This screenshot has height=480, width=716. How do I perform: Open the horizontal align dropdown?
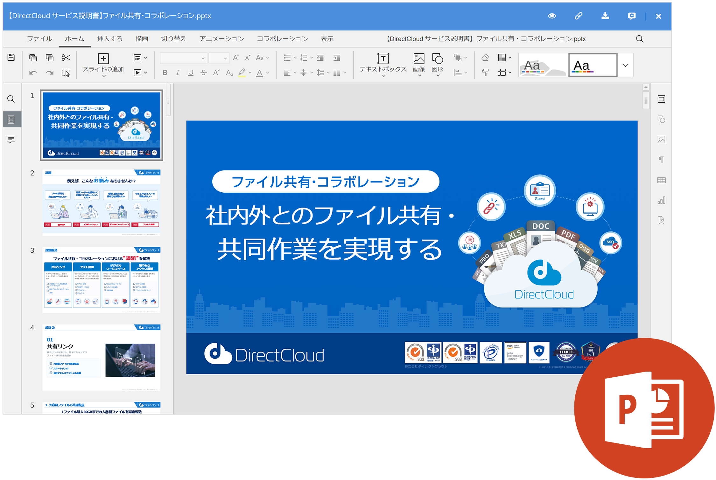(x=290, y=73)
